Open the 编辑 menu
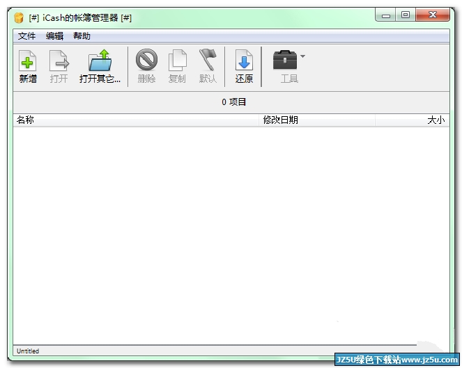The height and width of the screenshot is (368, 462). 54,36
